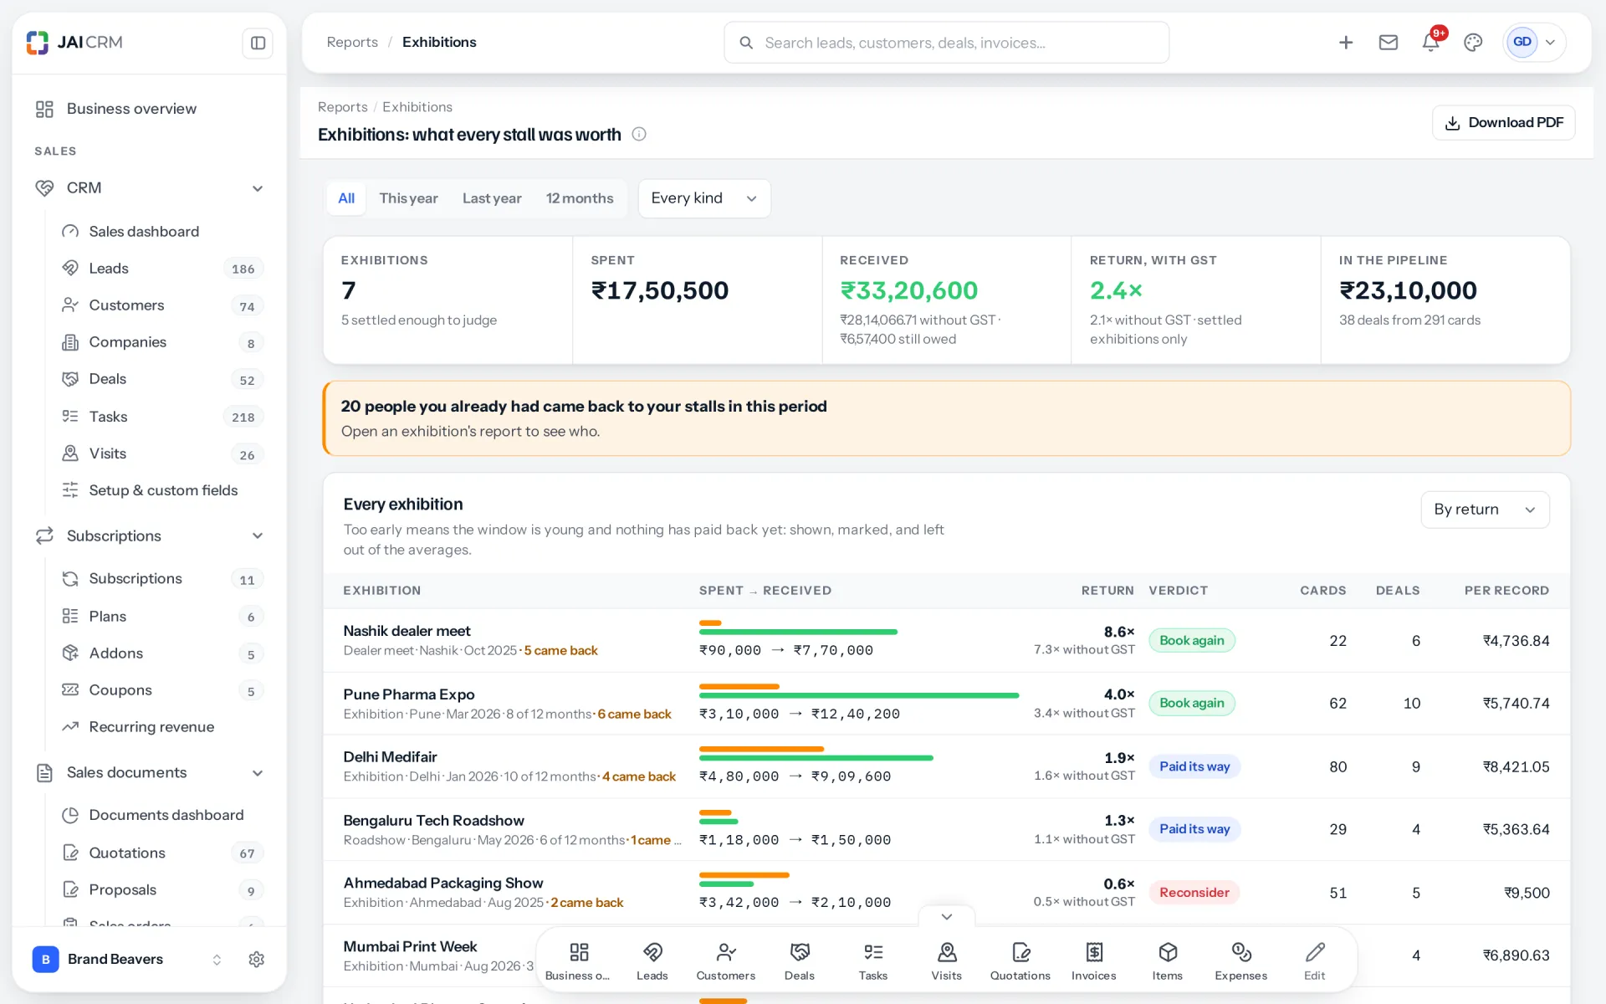Open the Every kind dropdown
This screenshot has width=1606, height=1004.
tap(704, 198)
